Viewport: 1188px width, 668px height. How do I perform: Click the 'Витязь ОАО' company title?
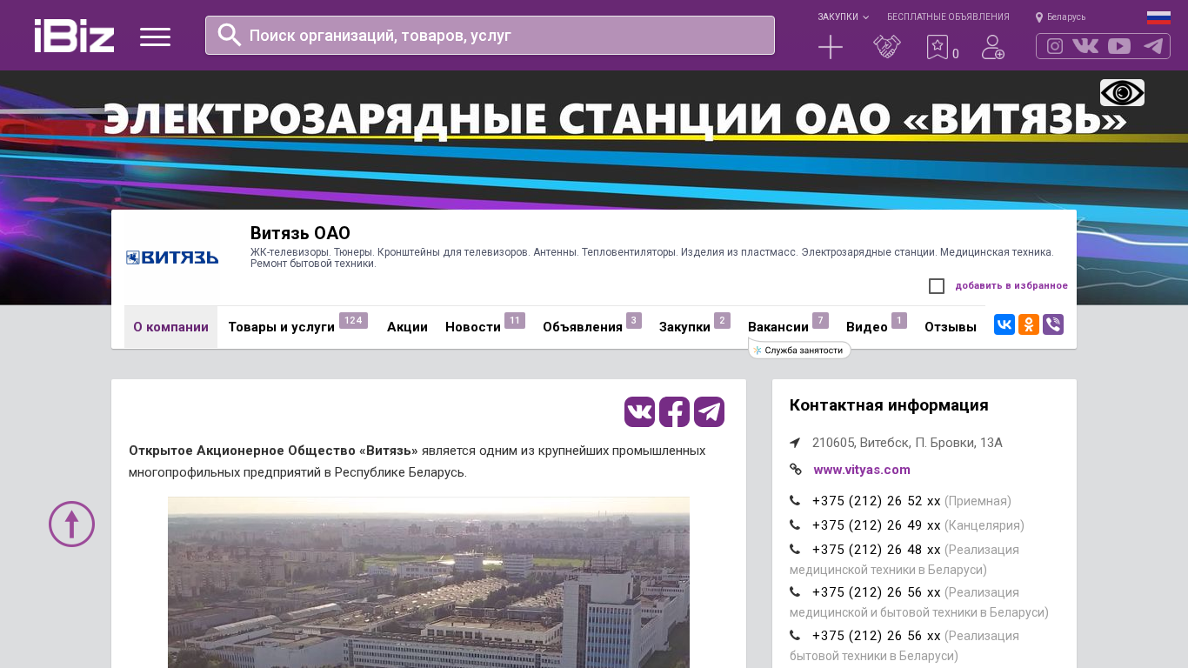[x=300, y=233]
